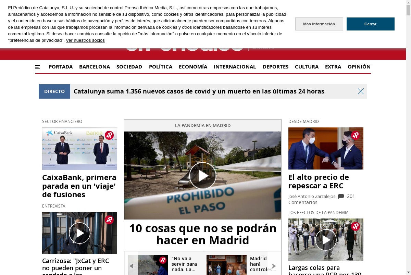Open 201 Comentarios link
This screenshot has height=275, width=411.
(x=322, y=199)
